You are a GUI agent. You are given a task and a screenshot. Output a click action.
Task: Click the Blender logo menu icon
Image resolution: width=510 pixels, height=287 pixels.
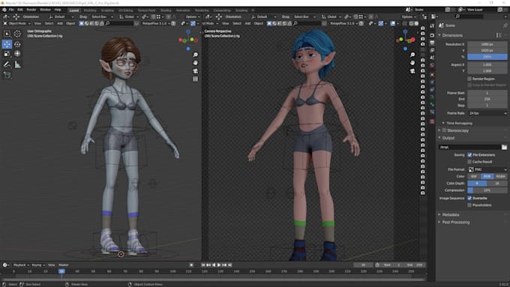[4, 10]
